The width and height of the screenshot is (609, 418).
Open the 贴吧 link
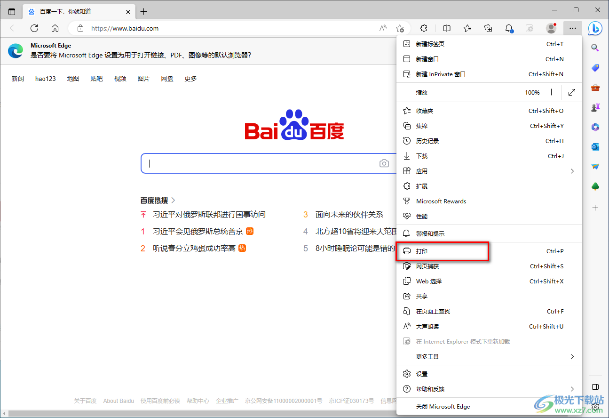click(96, 79)
